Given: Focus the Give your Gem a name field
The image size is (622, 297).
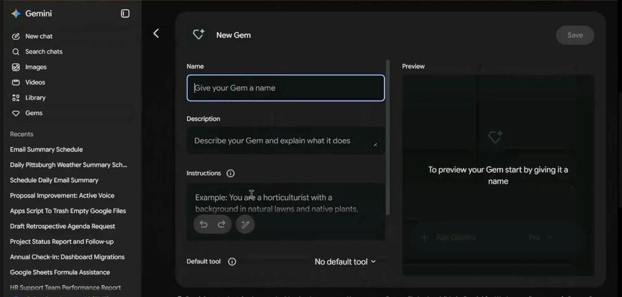Looking at the screenshot, I should [285, 88].
